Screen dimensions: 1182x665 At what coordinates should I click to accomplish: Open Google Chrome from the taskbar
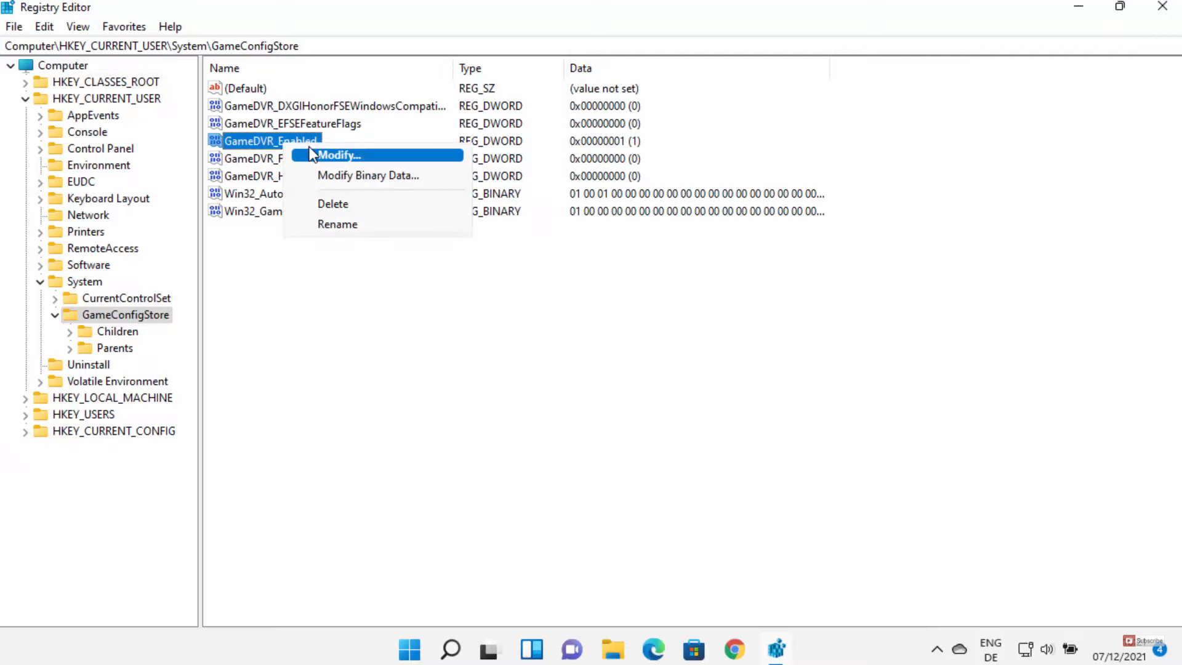pyautogui.click(x=734, y=649)
